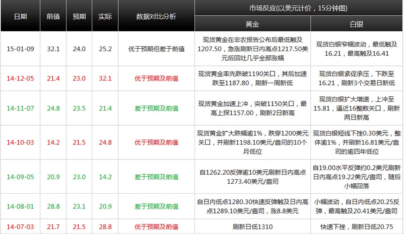Screen dimensions: 404x234
Task: Click 预期 23.0 in the 14-09-05 row
Action: click(x=79, y=177)
